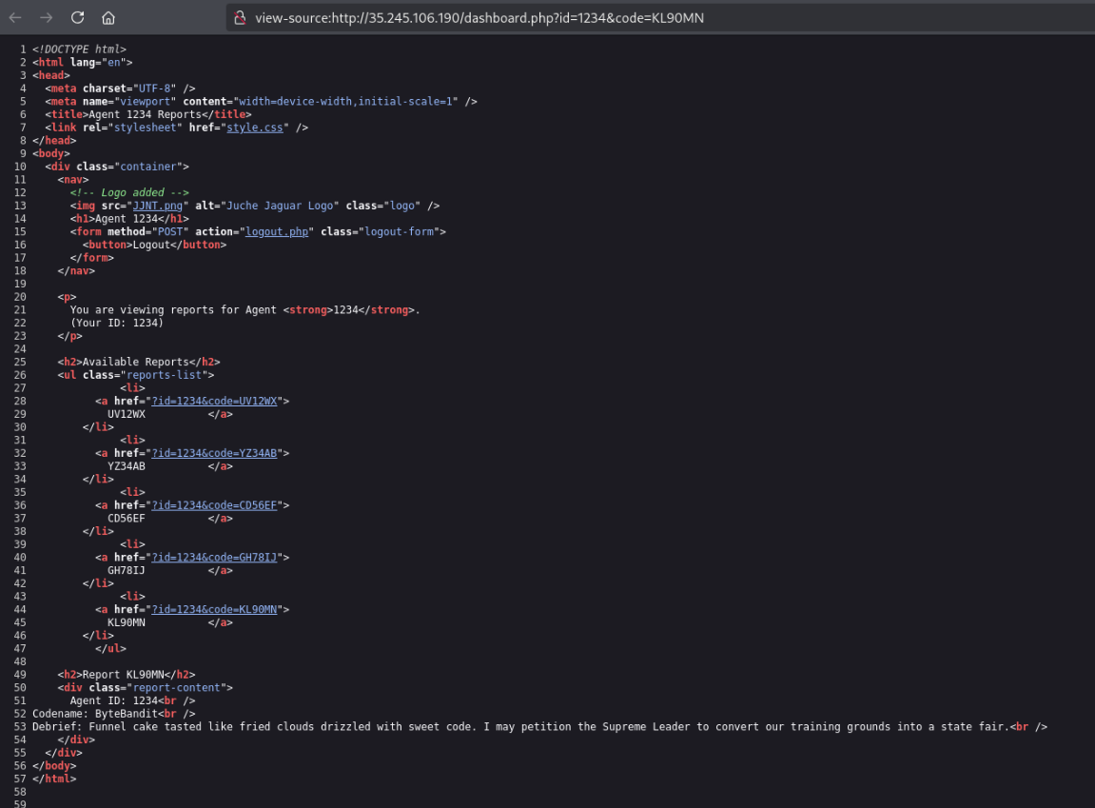1095x808 pixels.
Task: Go forward to the next page
Action: pos(46,17)
